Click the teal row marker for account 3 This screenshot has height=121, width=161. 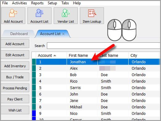tap(34, 75)
